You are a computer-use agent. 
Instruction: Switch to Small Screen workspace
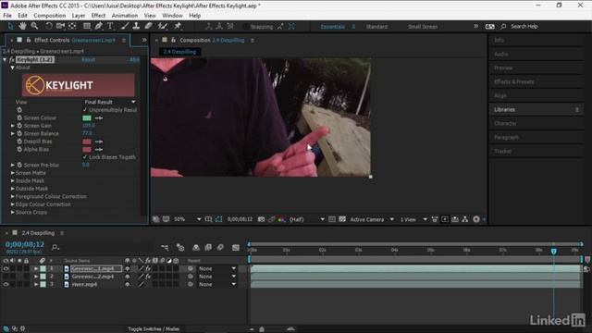click(423, 27)
